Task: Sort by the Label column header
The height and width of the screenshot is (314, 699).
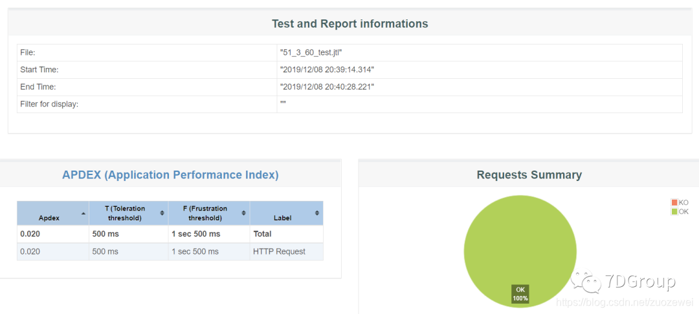Action: click(x=287, y=213)
